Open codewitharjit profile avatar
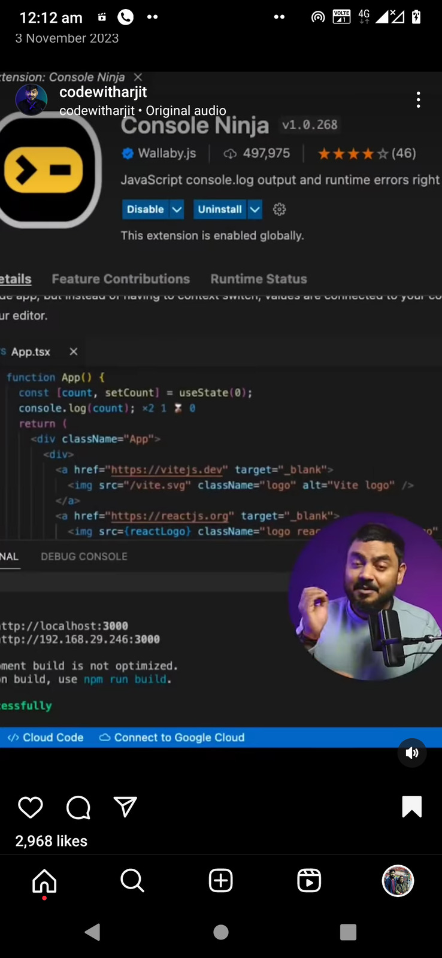Viewport: 442px width, 958px height. [31, 99]
